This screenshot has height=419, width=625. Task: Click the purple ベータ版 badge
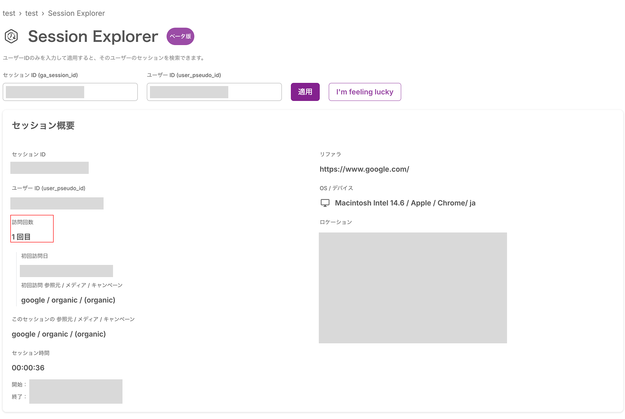pos(180,36)
